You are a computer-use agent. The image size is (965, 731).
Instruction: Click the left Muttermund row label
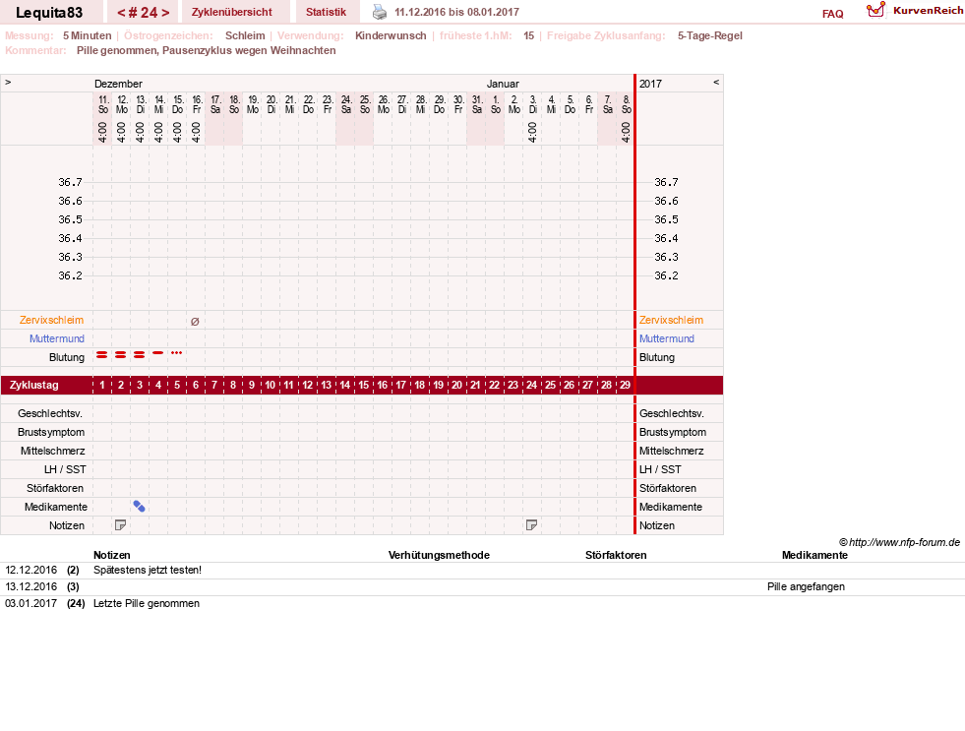click(57, 338)
